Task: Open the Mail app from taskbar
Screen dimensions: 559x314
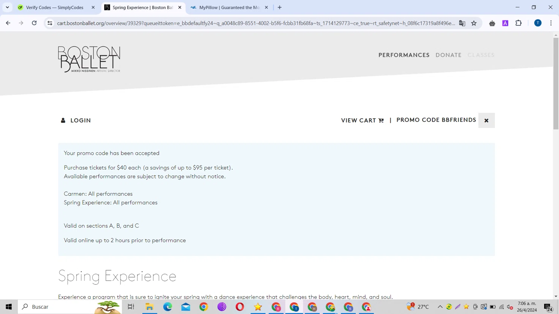Action: point(186,307)
